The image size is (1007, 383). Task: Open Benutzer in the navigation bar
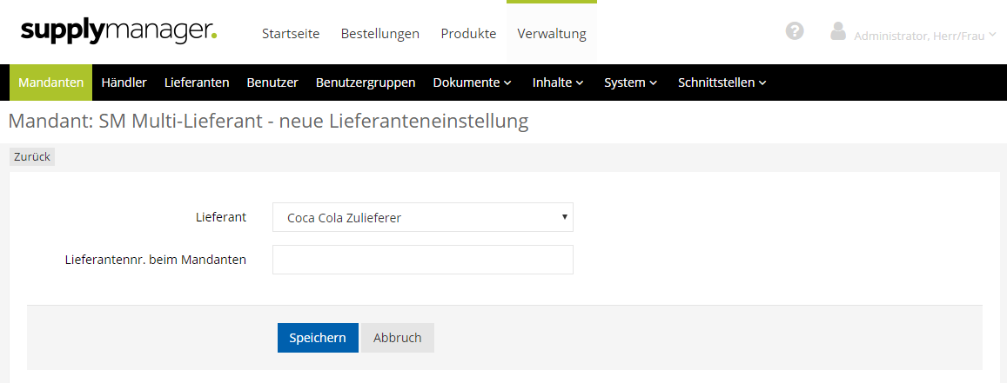(x=272, y=83)
